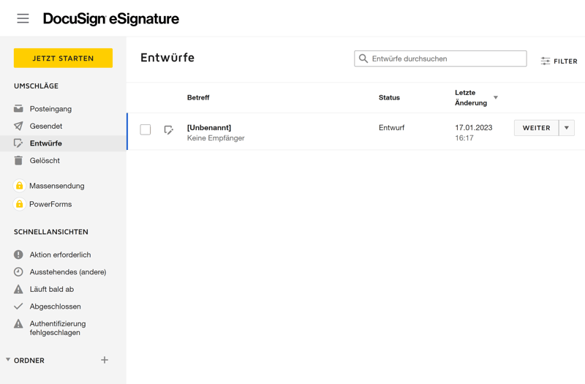Image resolution: width=585 pixels, height=384 pixels.
Task: Click the Posteingang inbox icon
Action: [18, 109]
